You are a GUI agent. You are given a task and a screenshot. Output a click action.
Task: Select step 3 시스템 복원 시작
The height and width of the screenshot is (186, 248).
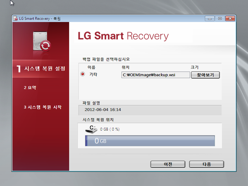click(x=43, y=107)
